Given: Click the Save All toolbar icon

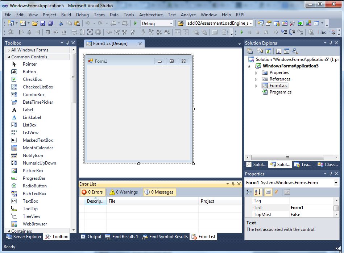Looking at the screenshot, I should click(x=51, y=23).
